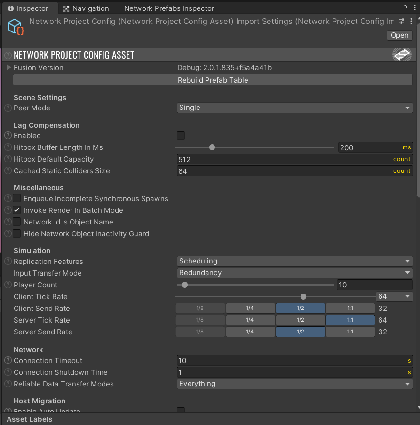
Task: Open the asset header three-dot menu
Action: pos(411,21)
